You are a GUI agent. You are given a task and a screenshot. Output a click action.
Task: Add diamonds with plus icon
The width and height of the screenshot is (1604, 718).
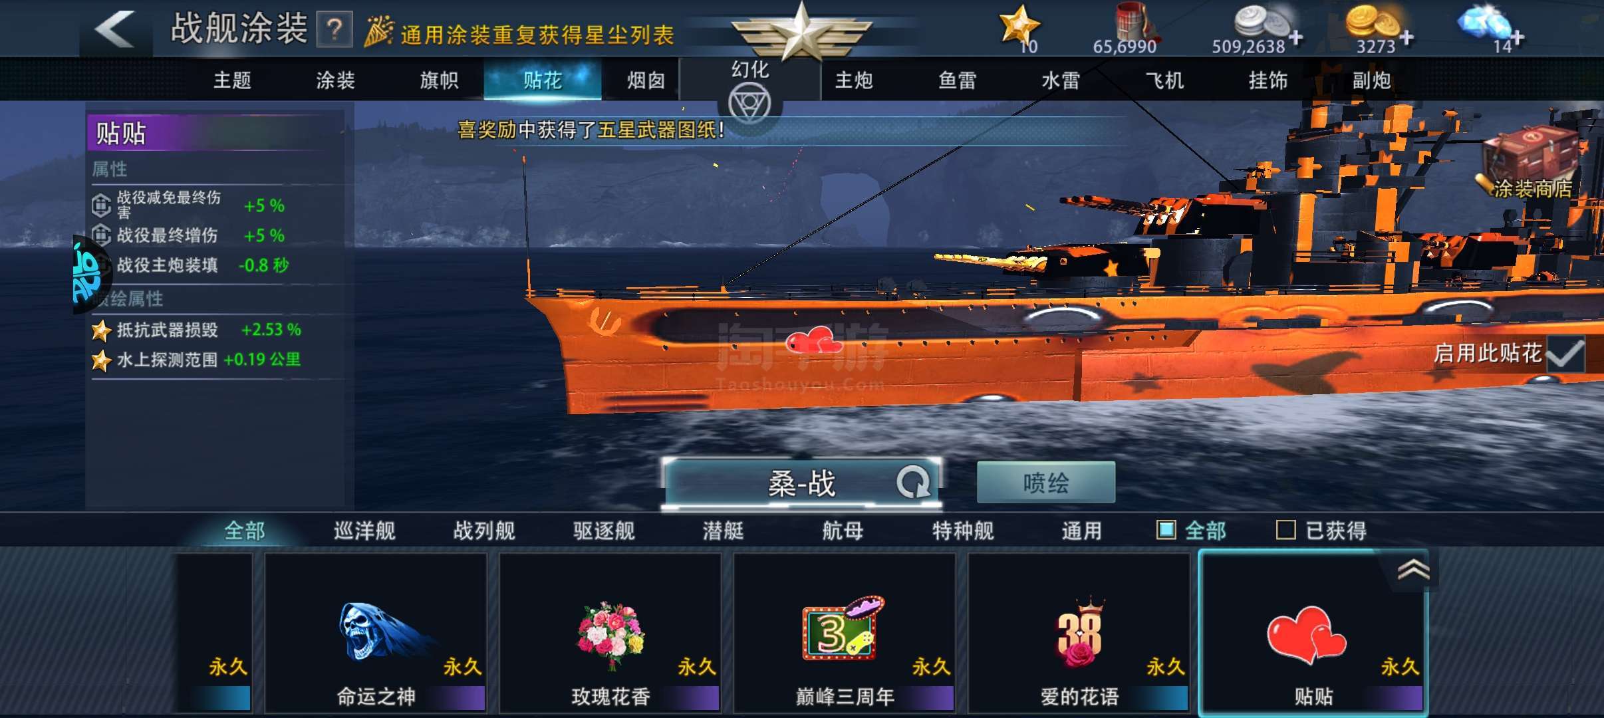click(1516, 38)
